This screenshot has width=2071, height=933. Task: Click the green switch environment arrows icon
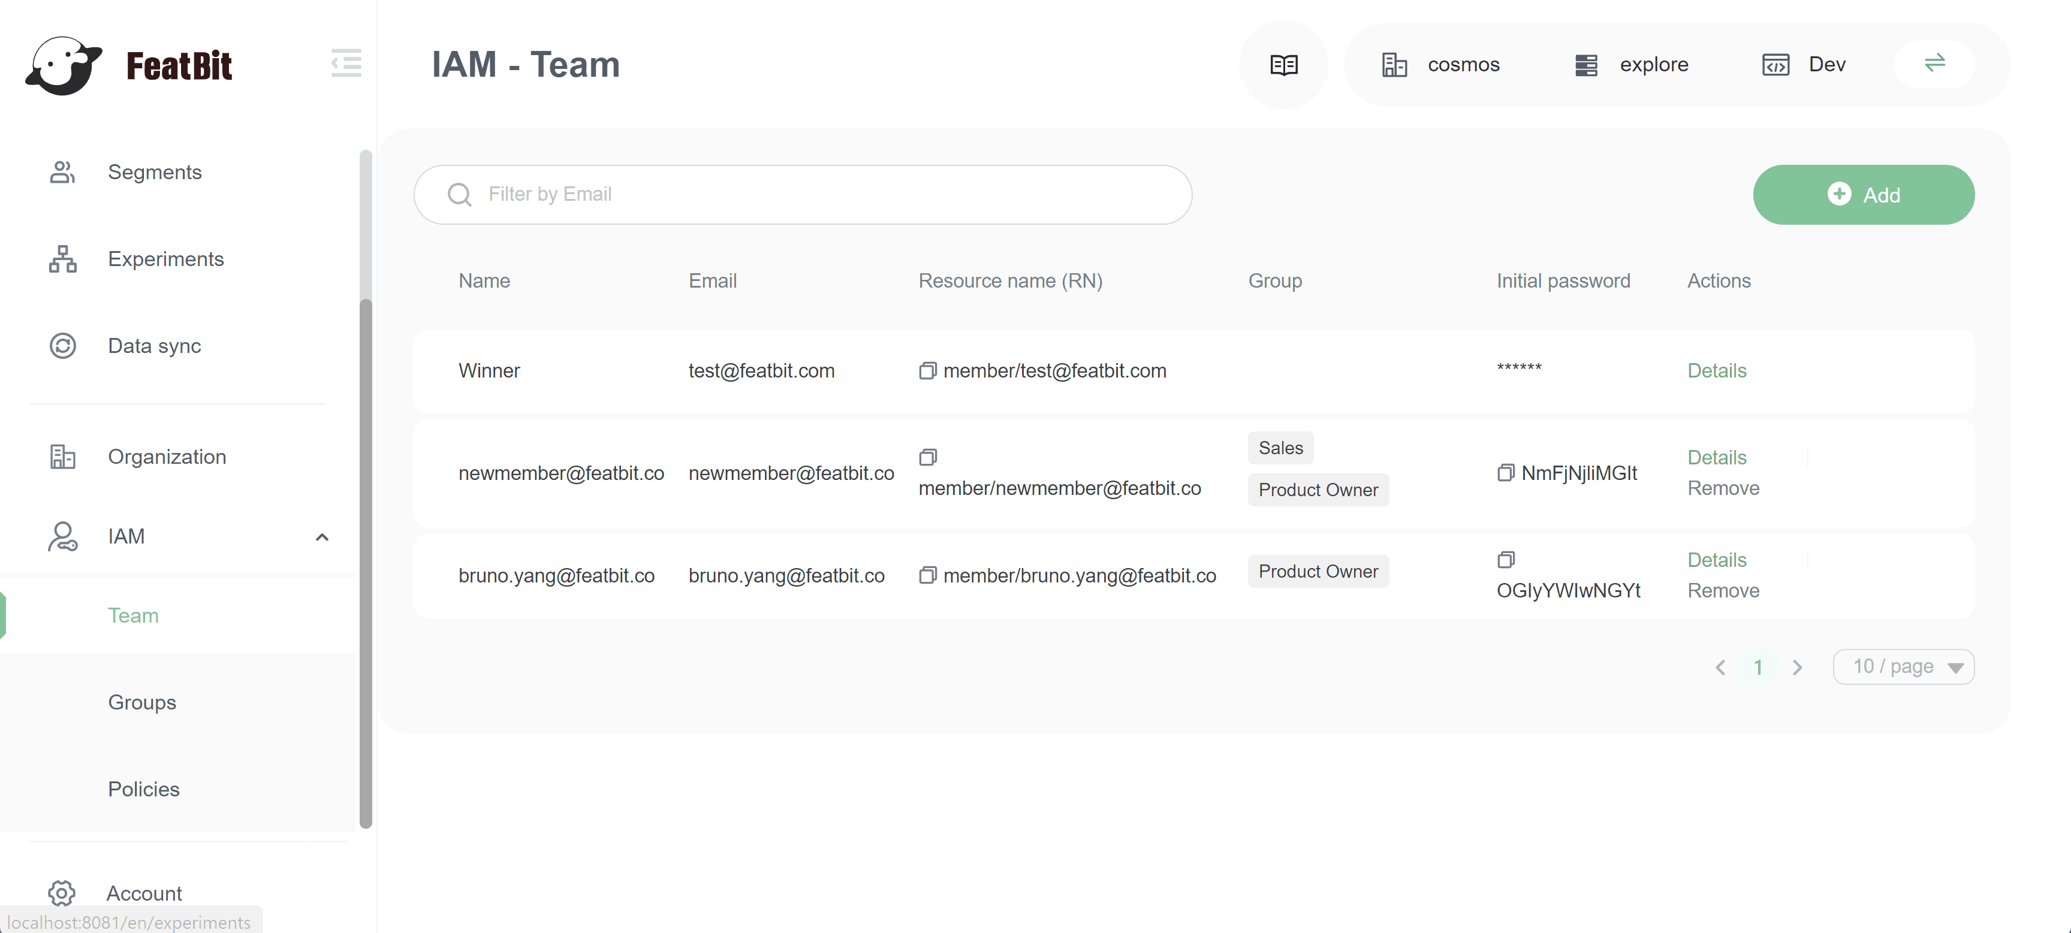(1934, 63)
